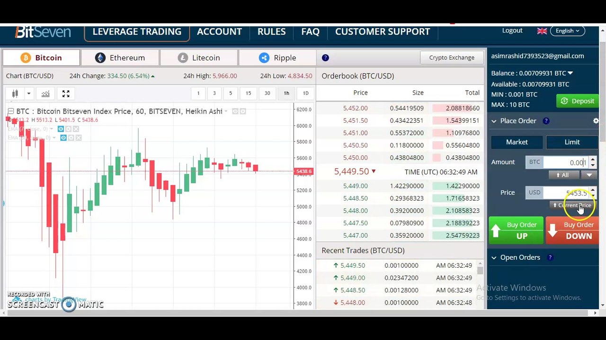The height and width of the screenshot is (340, 606).
Task: Click the Amount field stepper arrows
Action: tap(593, 162)
